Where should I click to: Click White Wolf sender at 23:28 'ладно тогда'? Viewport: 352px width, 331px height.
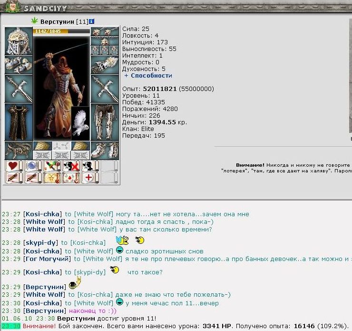click(44, 222)
